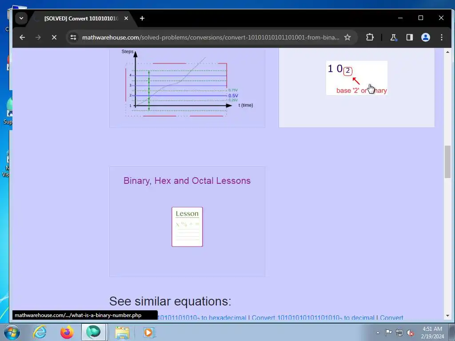
Task: Open the Convert to hexadecimal similar equation link
Action: [203, 318]
